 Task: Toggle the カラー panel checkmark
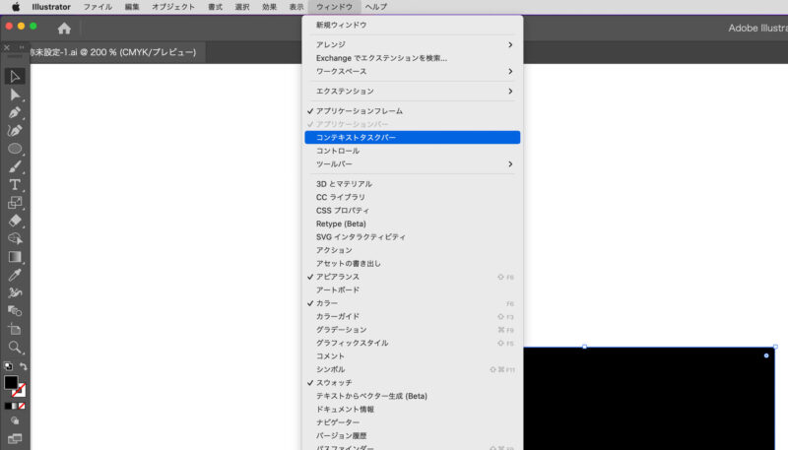pos(327,303)
